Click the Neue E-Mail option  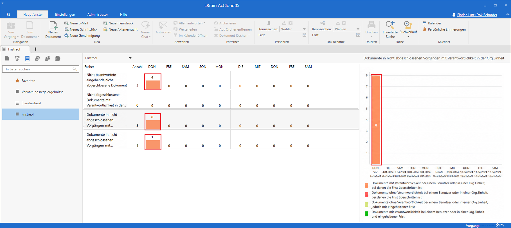tap(76, 23)
